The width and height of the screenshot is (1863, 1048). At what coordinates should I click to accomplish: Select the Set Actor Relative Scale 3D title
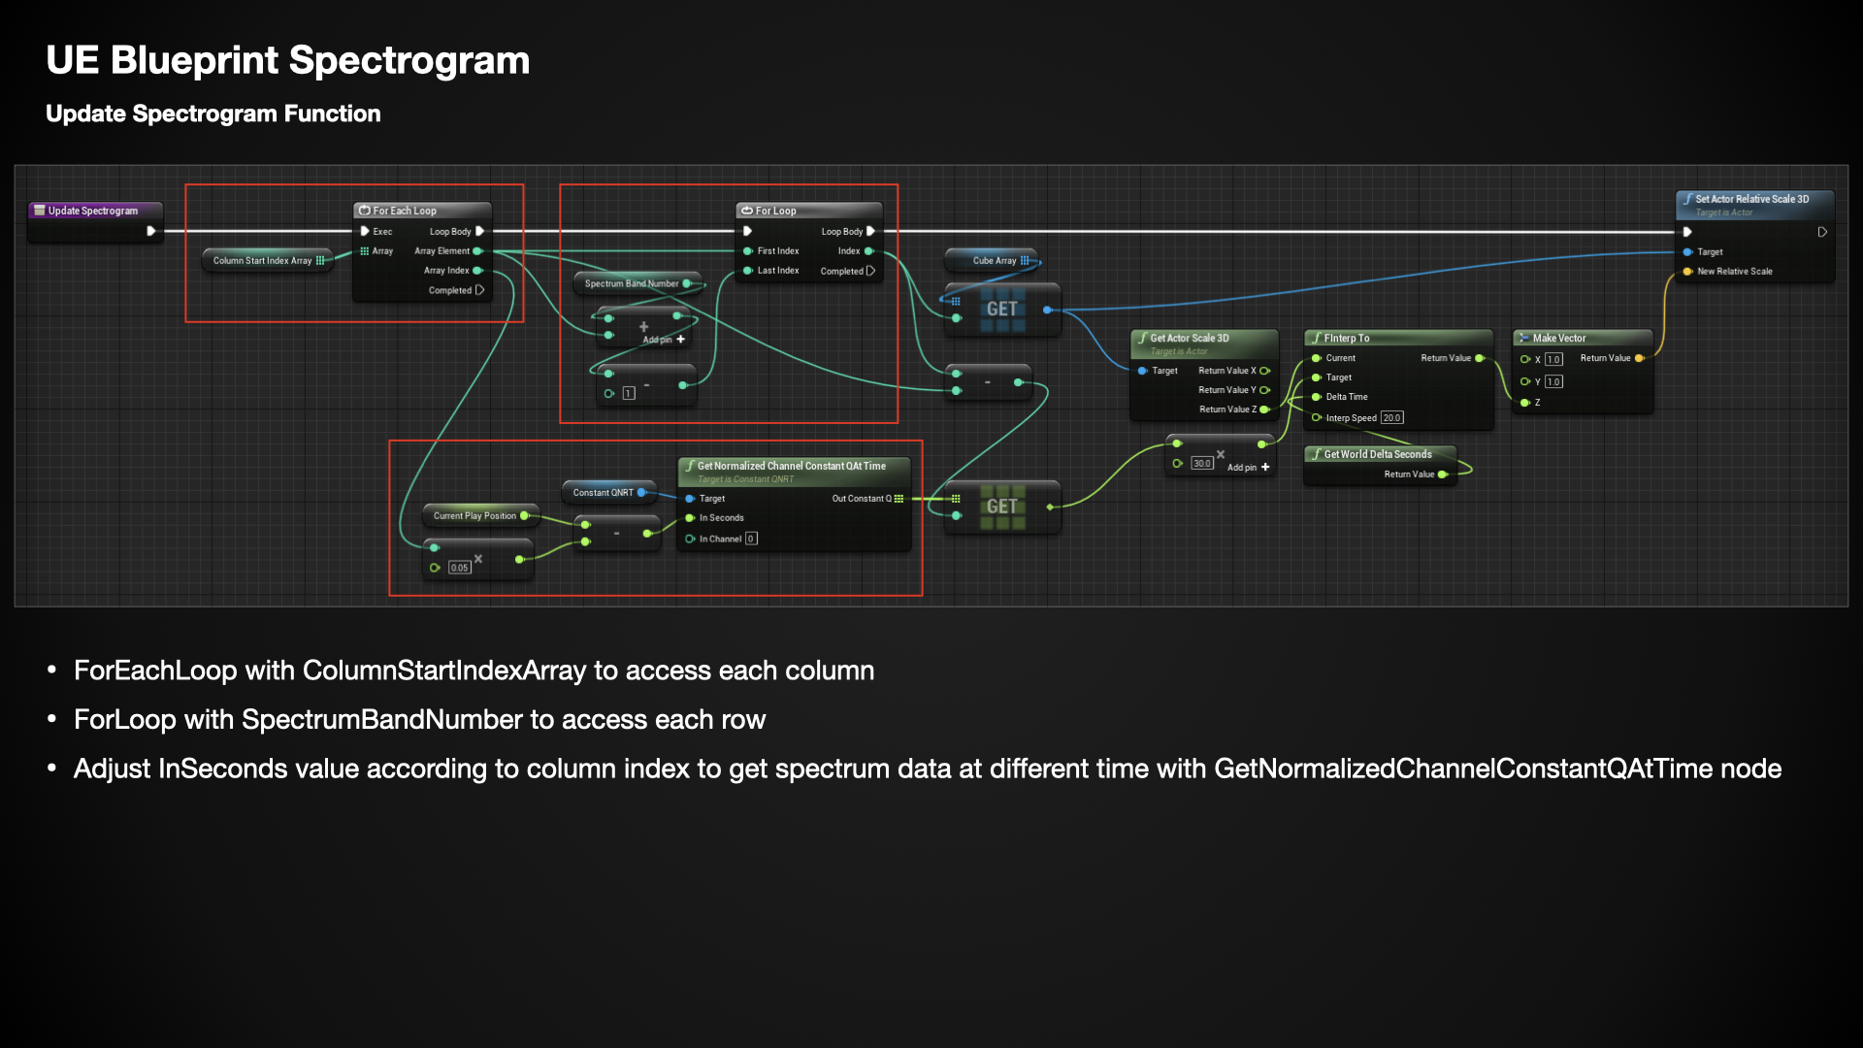click(1752, 199)
